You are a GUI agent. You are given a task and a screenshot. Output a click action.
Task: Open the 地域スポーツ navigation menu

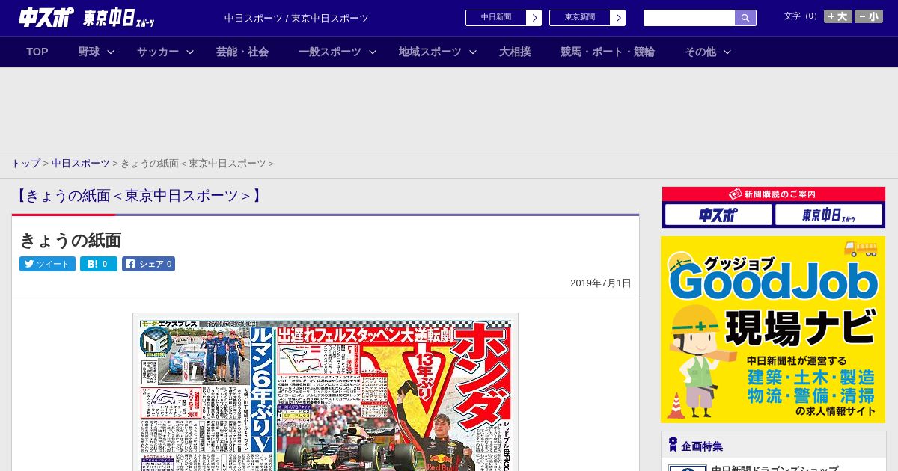point(430,52)
